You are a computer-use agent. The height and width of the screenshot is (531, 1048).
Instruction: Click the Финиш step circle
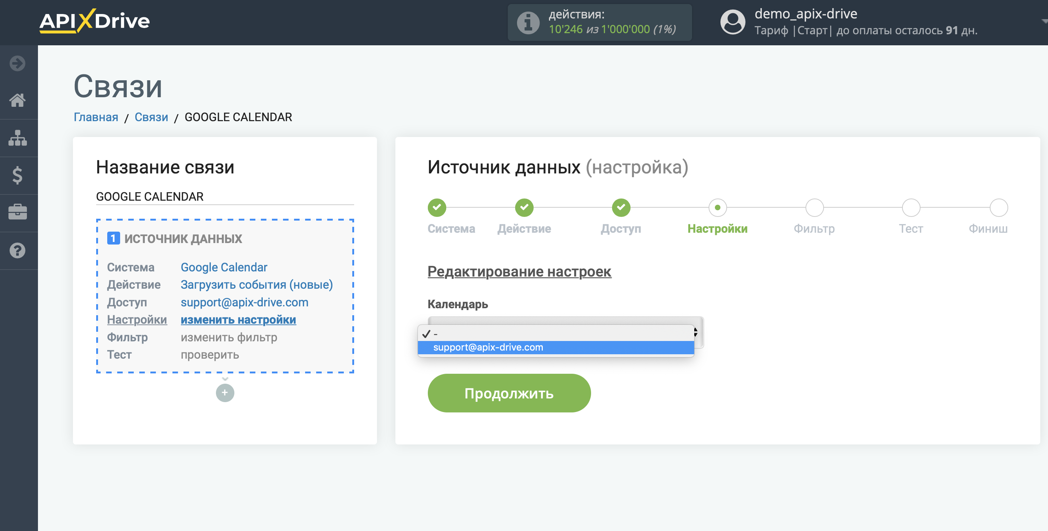(999, 207)
